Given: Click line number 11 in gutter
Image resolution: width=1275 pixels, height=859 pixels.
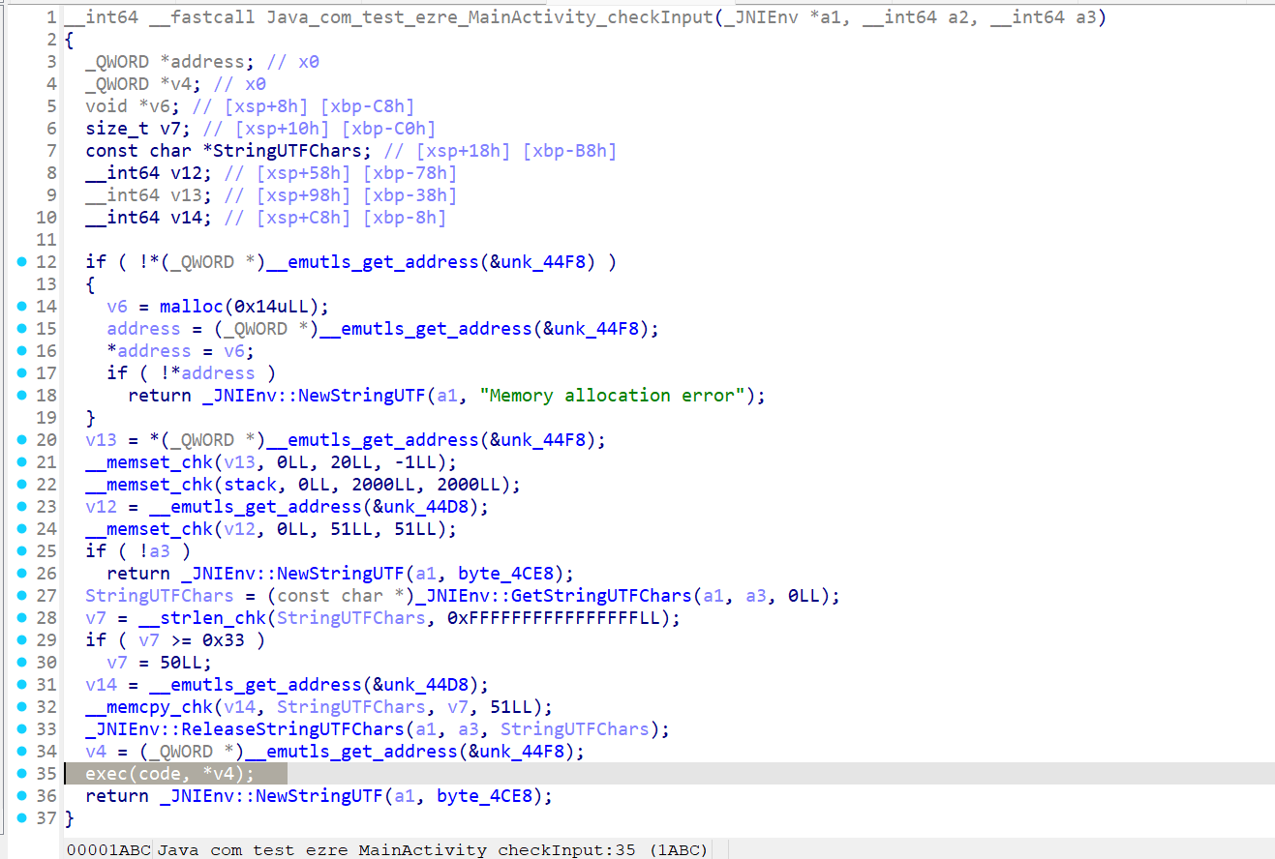Looking at the screenshot, I should (x=46, y=240).
